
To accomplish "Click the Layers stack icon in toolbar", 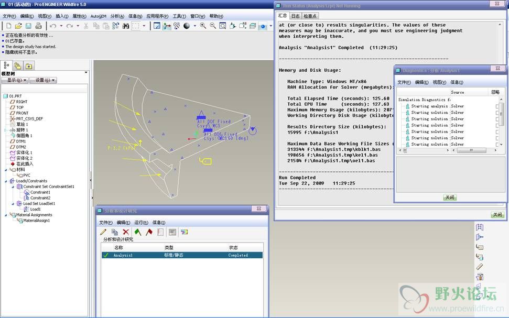I will [253, 26].
